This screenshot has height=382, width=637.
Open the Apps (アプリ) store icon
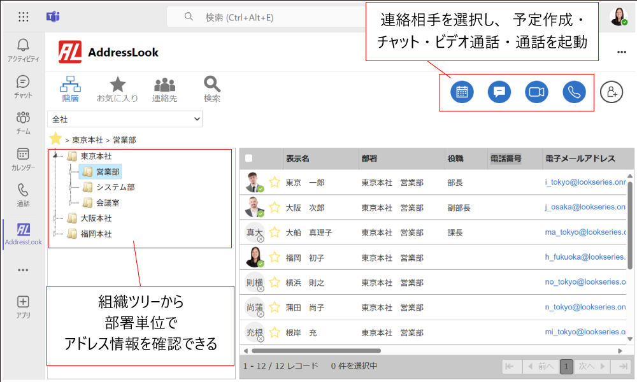pos(23,306)
